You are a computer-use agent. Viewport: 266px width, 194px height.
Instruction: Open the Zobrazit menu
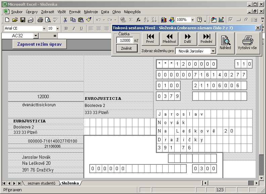click(x=47, y=12)
